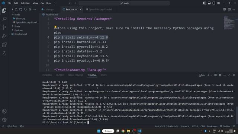238x134 pixels.
Task: Switch to SpeechRecognition.txt editor tab
Action: click(100, 9)
